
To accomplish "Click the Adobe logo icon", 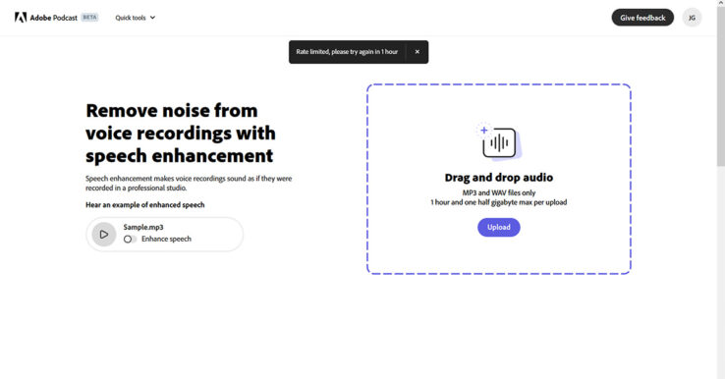I will click(x=21, y=18).
